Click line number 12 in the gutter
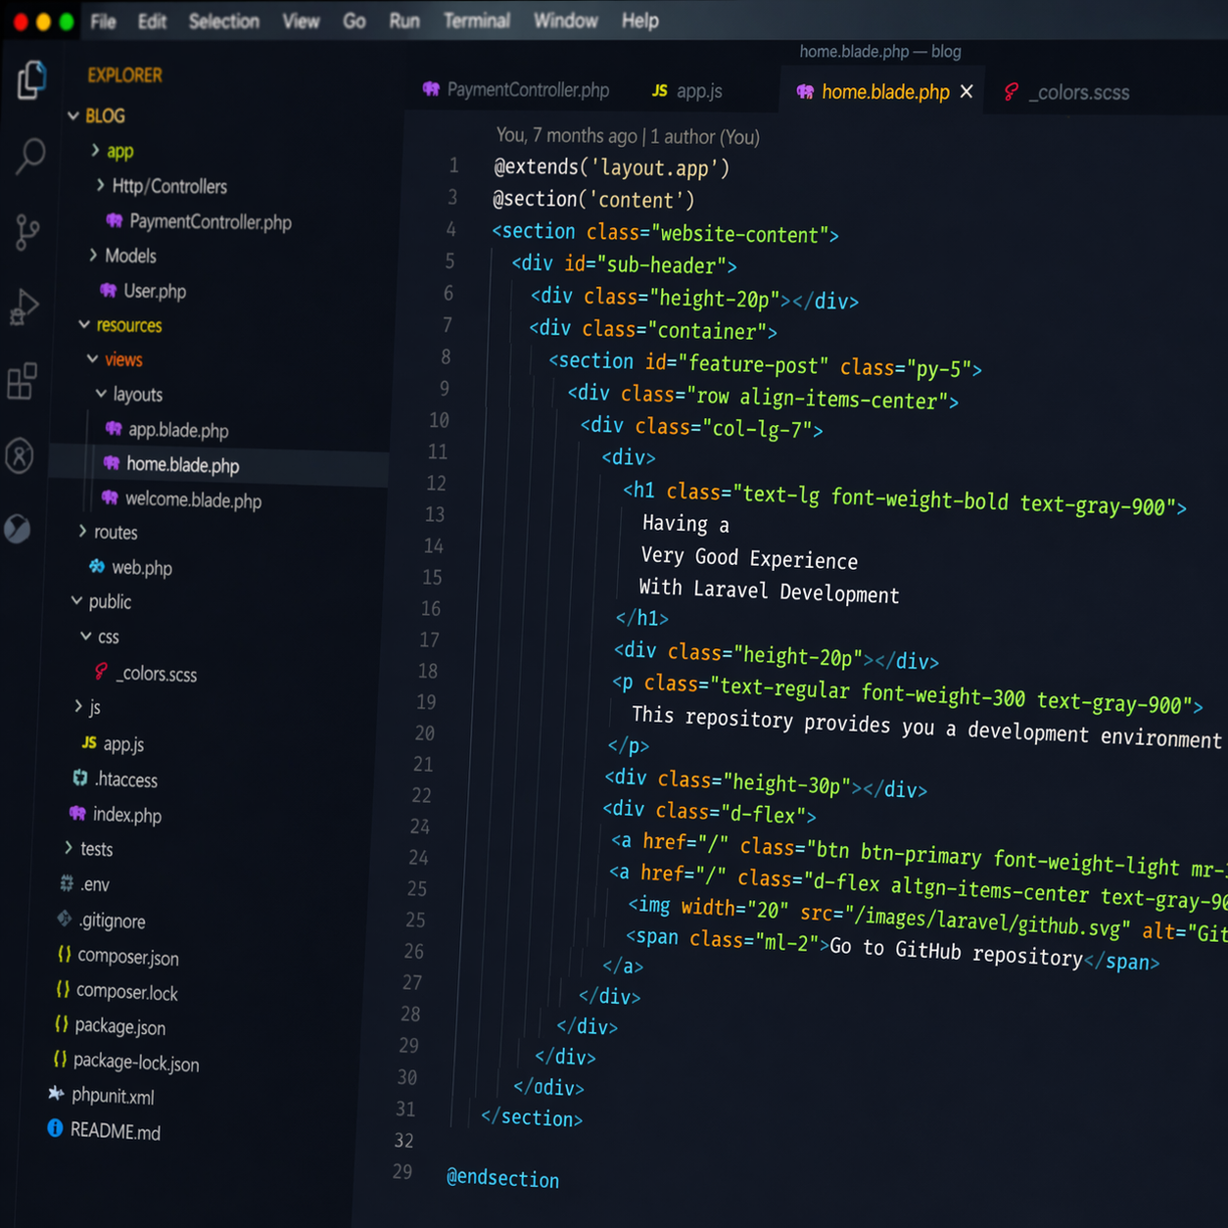Viewport: 1228px width, 1228px height. [436, 483]
